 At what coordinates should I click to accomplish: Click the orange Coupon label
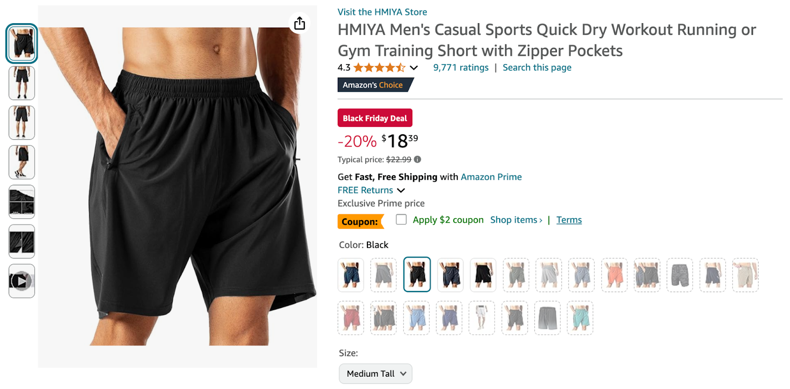pyautogui.click(x=360, y=222)
